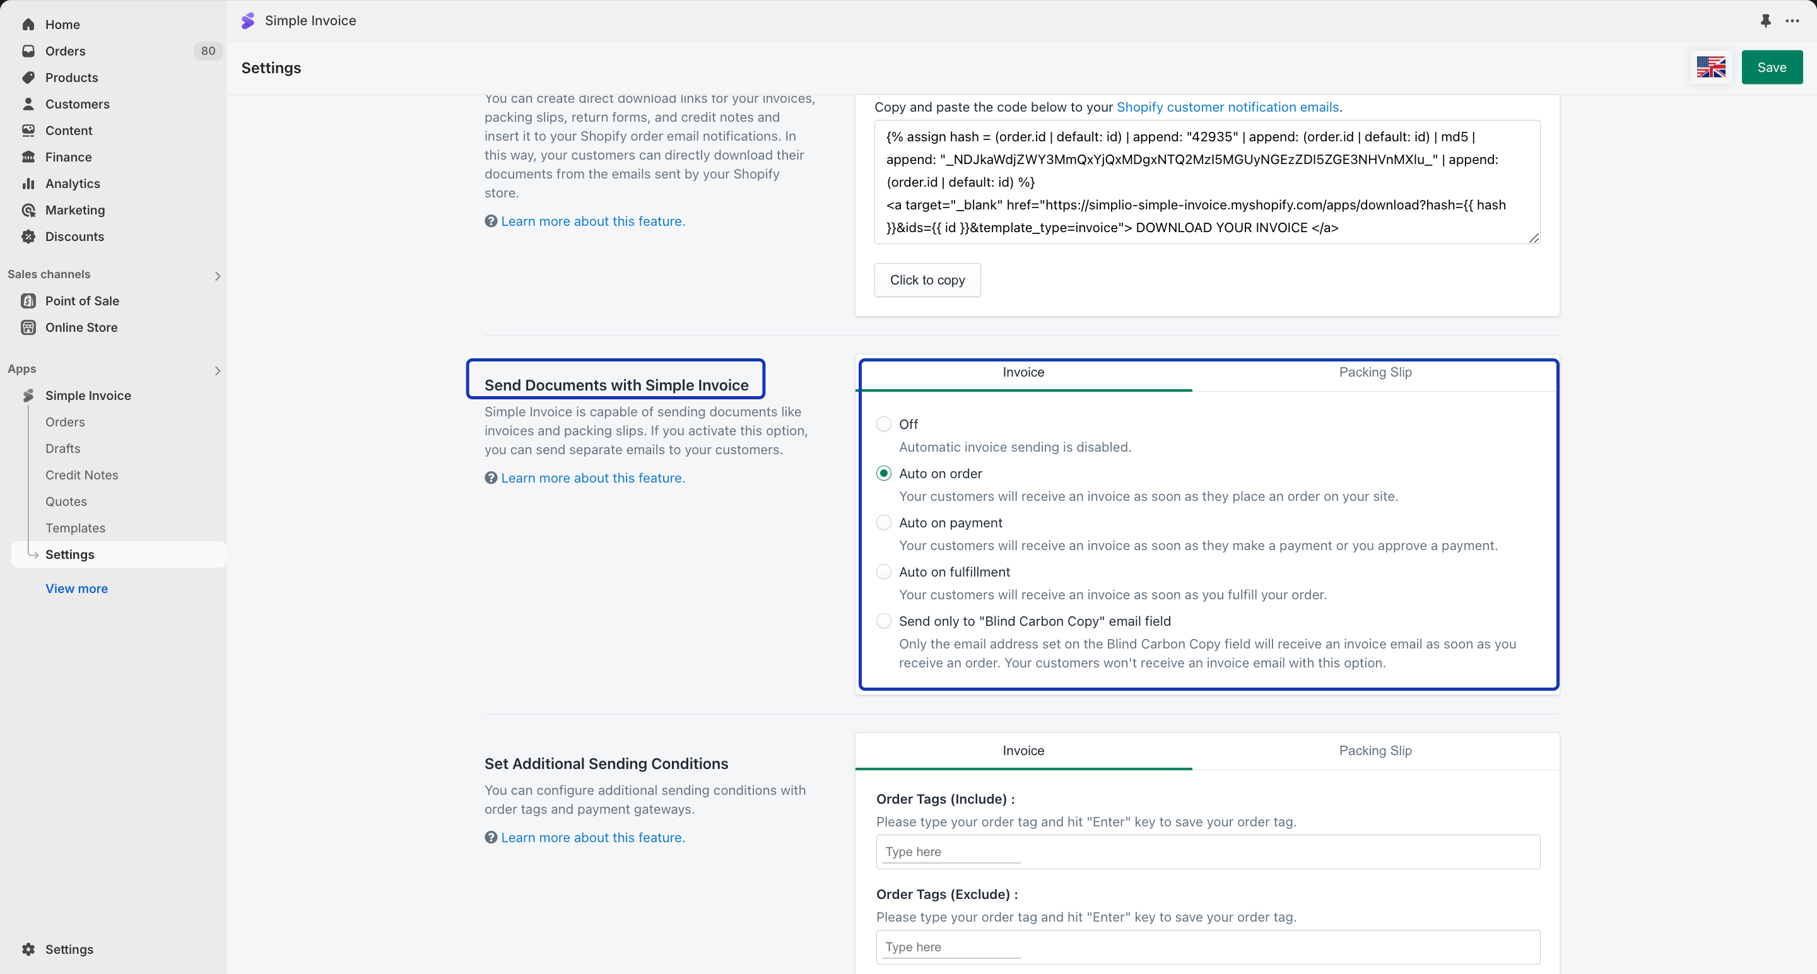Open the three-dot more options menu
The height and width of the screenshot is (974, 1817).
click(1792, 20)
